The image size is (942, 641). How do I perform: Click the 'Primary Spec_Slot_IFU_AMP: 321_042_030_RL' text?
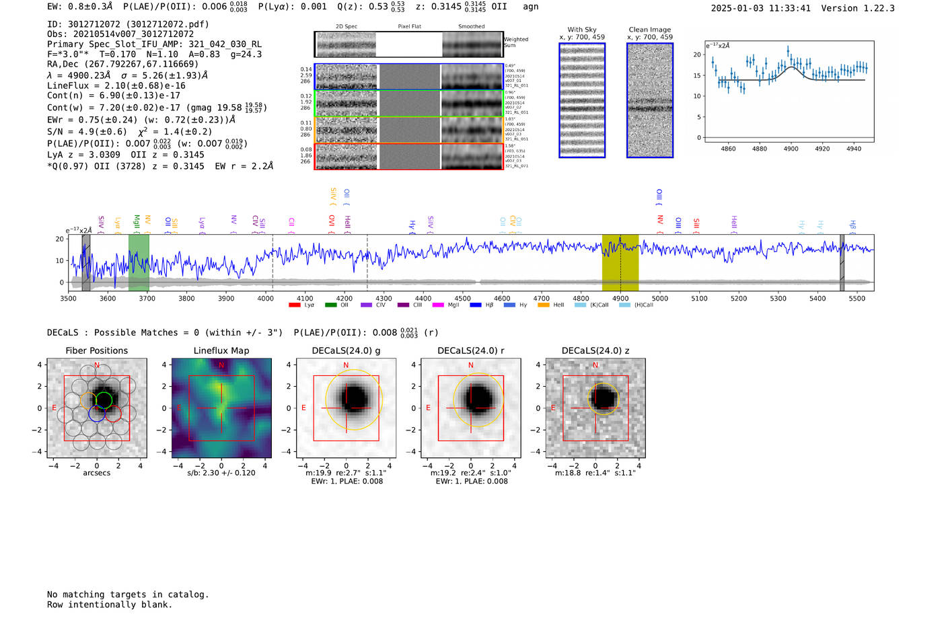point(154,44)
